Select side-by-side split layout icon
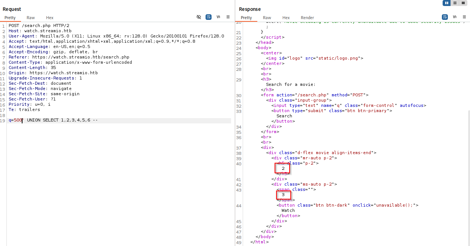 coord(446,3)
